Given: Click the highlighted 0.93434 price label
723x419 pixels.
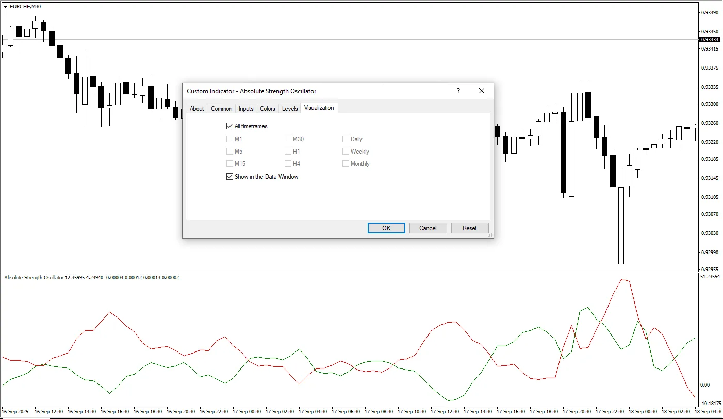Looking at the screenshot, I should point(709,39).
